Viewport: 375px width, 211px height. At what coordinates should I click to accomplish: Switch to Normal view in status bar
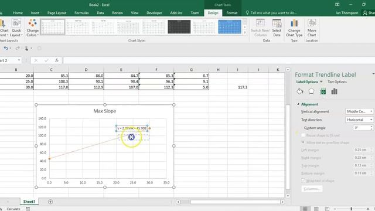(x=305, y=209)
